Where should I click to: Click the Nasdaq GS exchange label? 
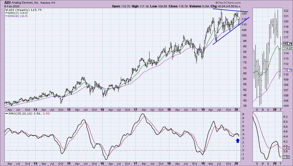pyautogui.click(x=47, y=3)
